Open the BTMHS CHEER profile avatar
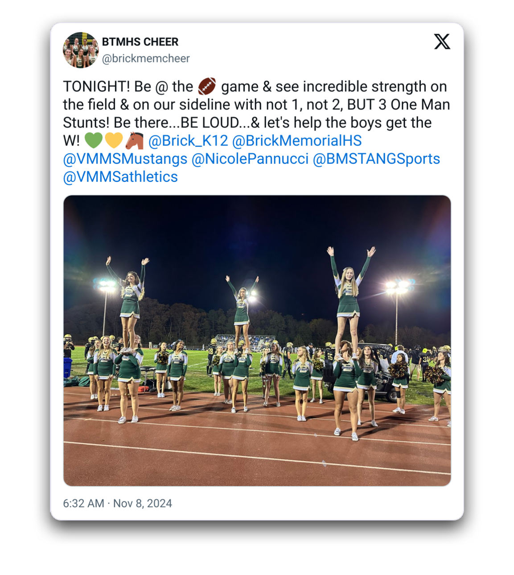 80,50
